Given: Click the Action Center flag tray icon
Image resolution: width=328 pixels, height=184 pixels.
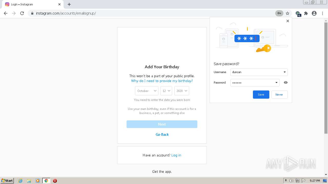Looking at the screenshot, I should 304,181.
